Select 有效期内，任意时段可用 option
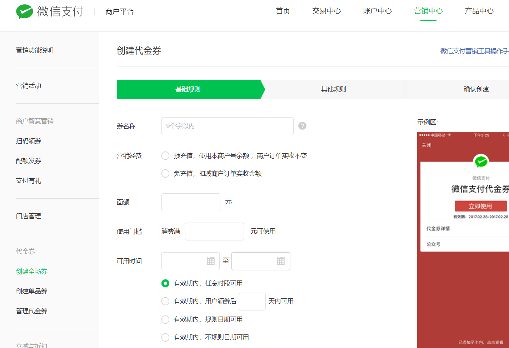509x348 pixels. [x=165, y=283]
